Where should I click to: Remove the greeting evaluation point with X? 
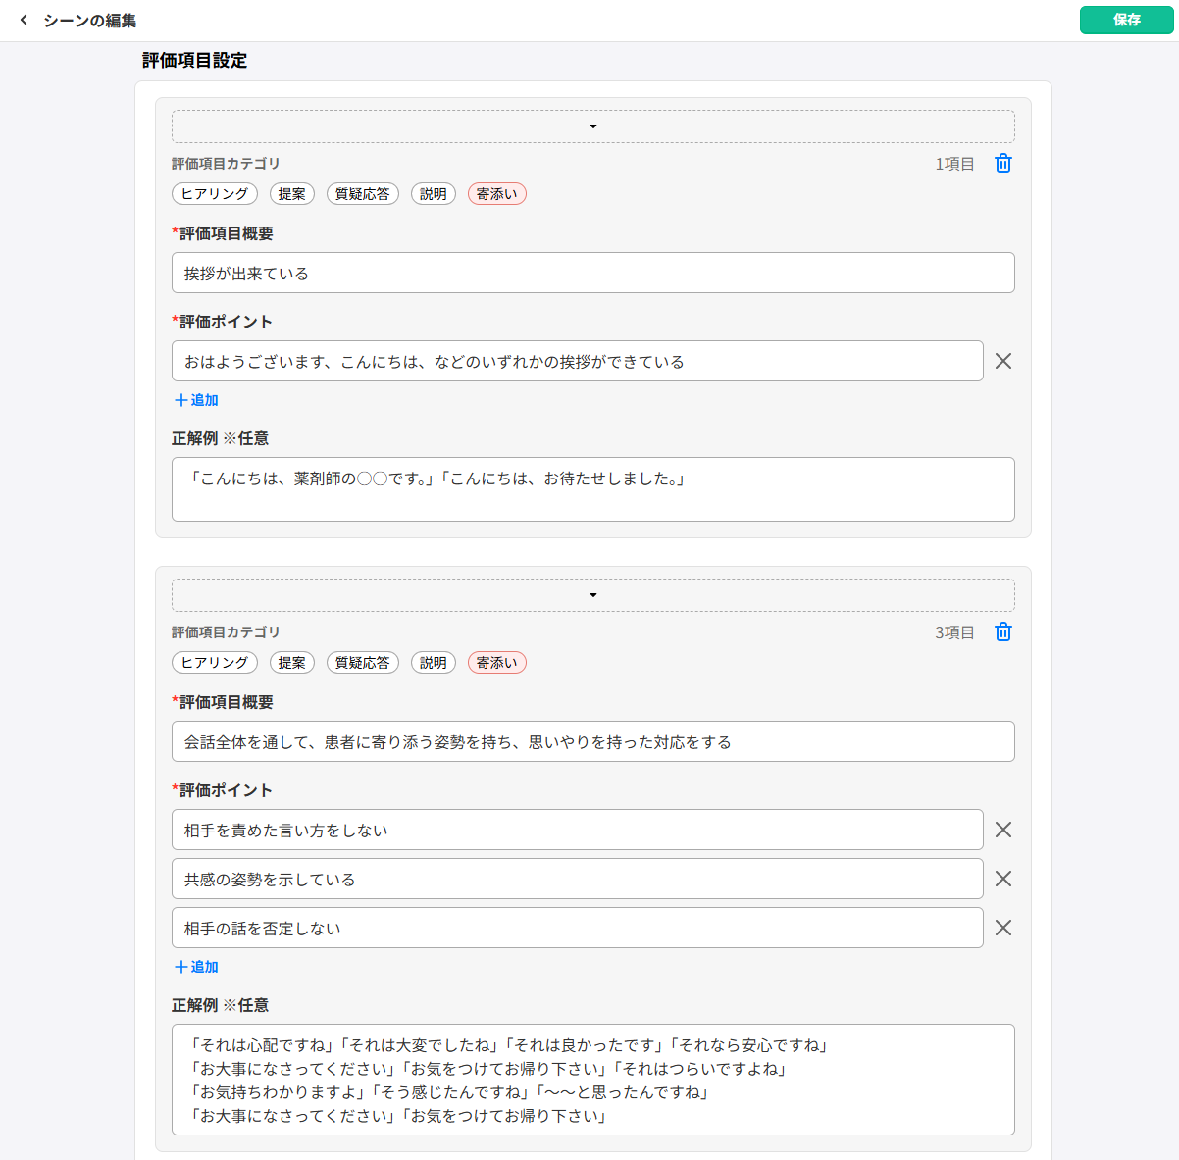tap(1002, 361)
